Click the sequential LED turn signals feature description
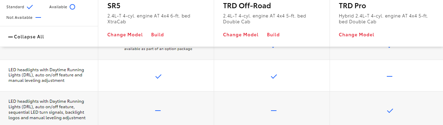This screenshot has width=443, height=125. tap(47, 110)
